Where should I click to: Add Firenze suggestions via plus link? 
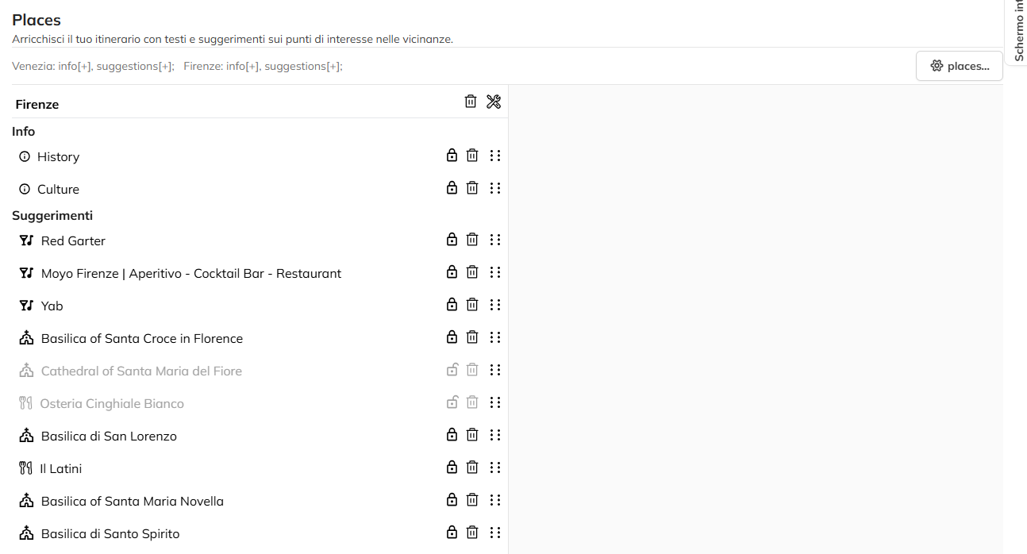pos(334,67)
